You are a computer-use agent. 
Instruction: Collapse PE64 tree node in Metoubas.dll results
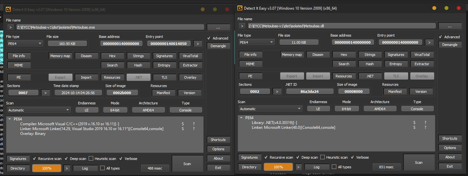tap(241, 118)
